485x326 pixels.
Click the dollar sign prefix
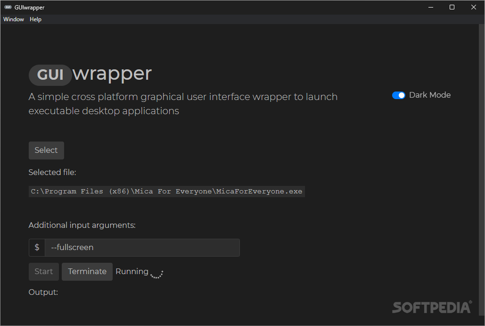pyautogui.click(x=37, y=247)
